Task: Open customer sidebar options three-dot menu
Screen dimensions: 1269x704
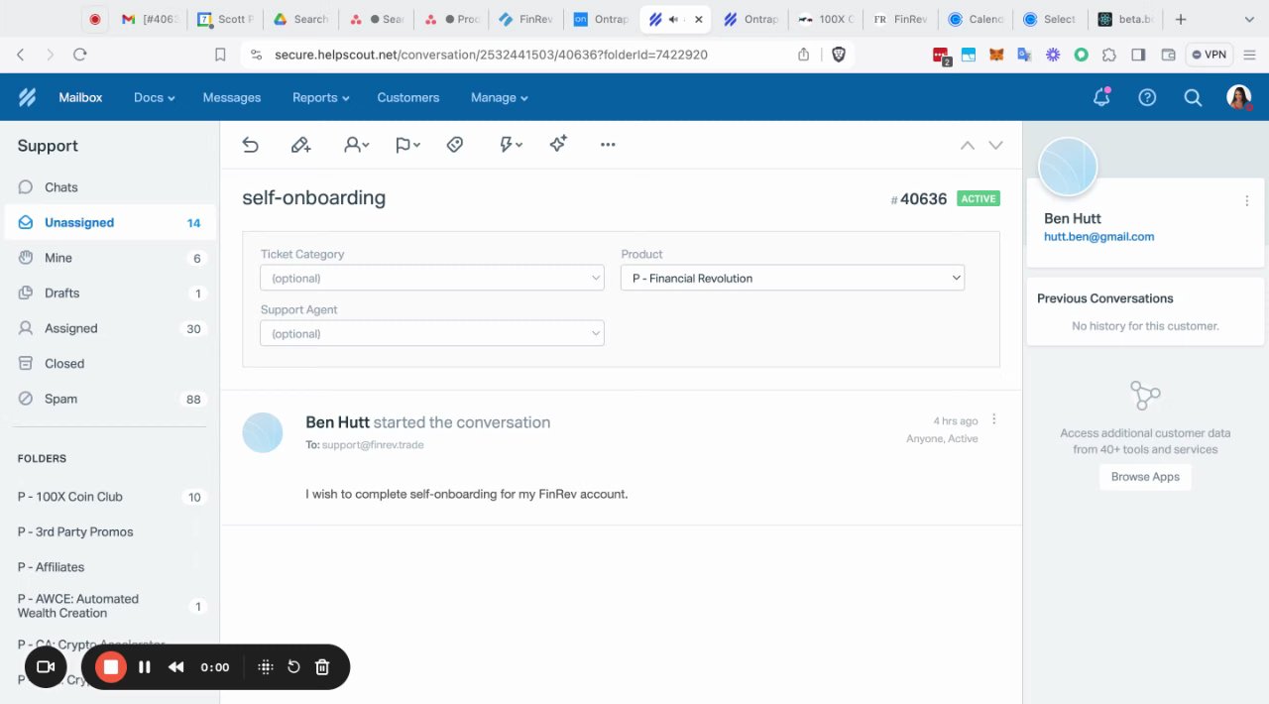Action: pos(1247,201)
